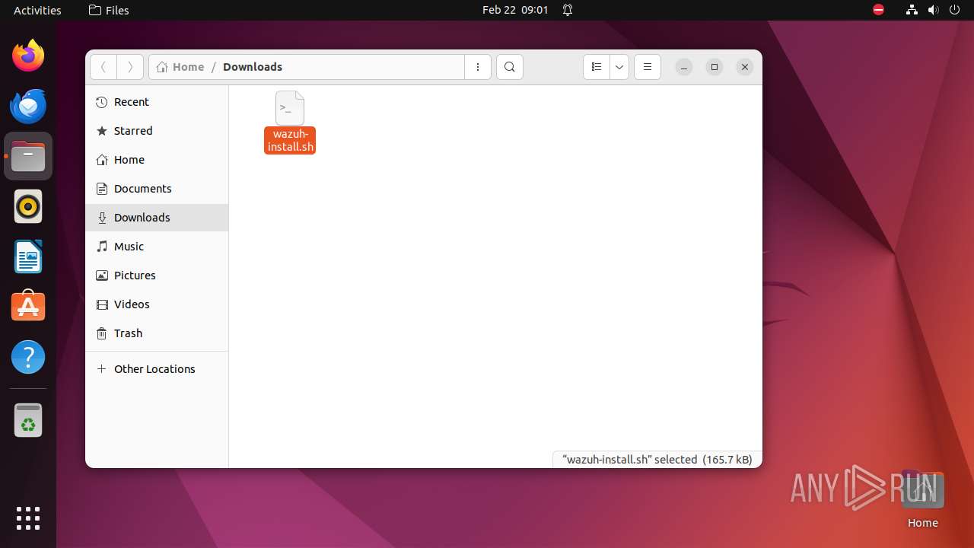Launch Thunderbird Mail from the dock
974x548 pixels.
click(28, 106)
